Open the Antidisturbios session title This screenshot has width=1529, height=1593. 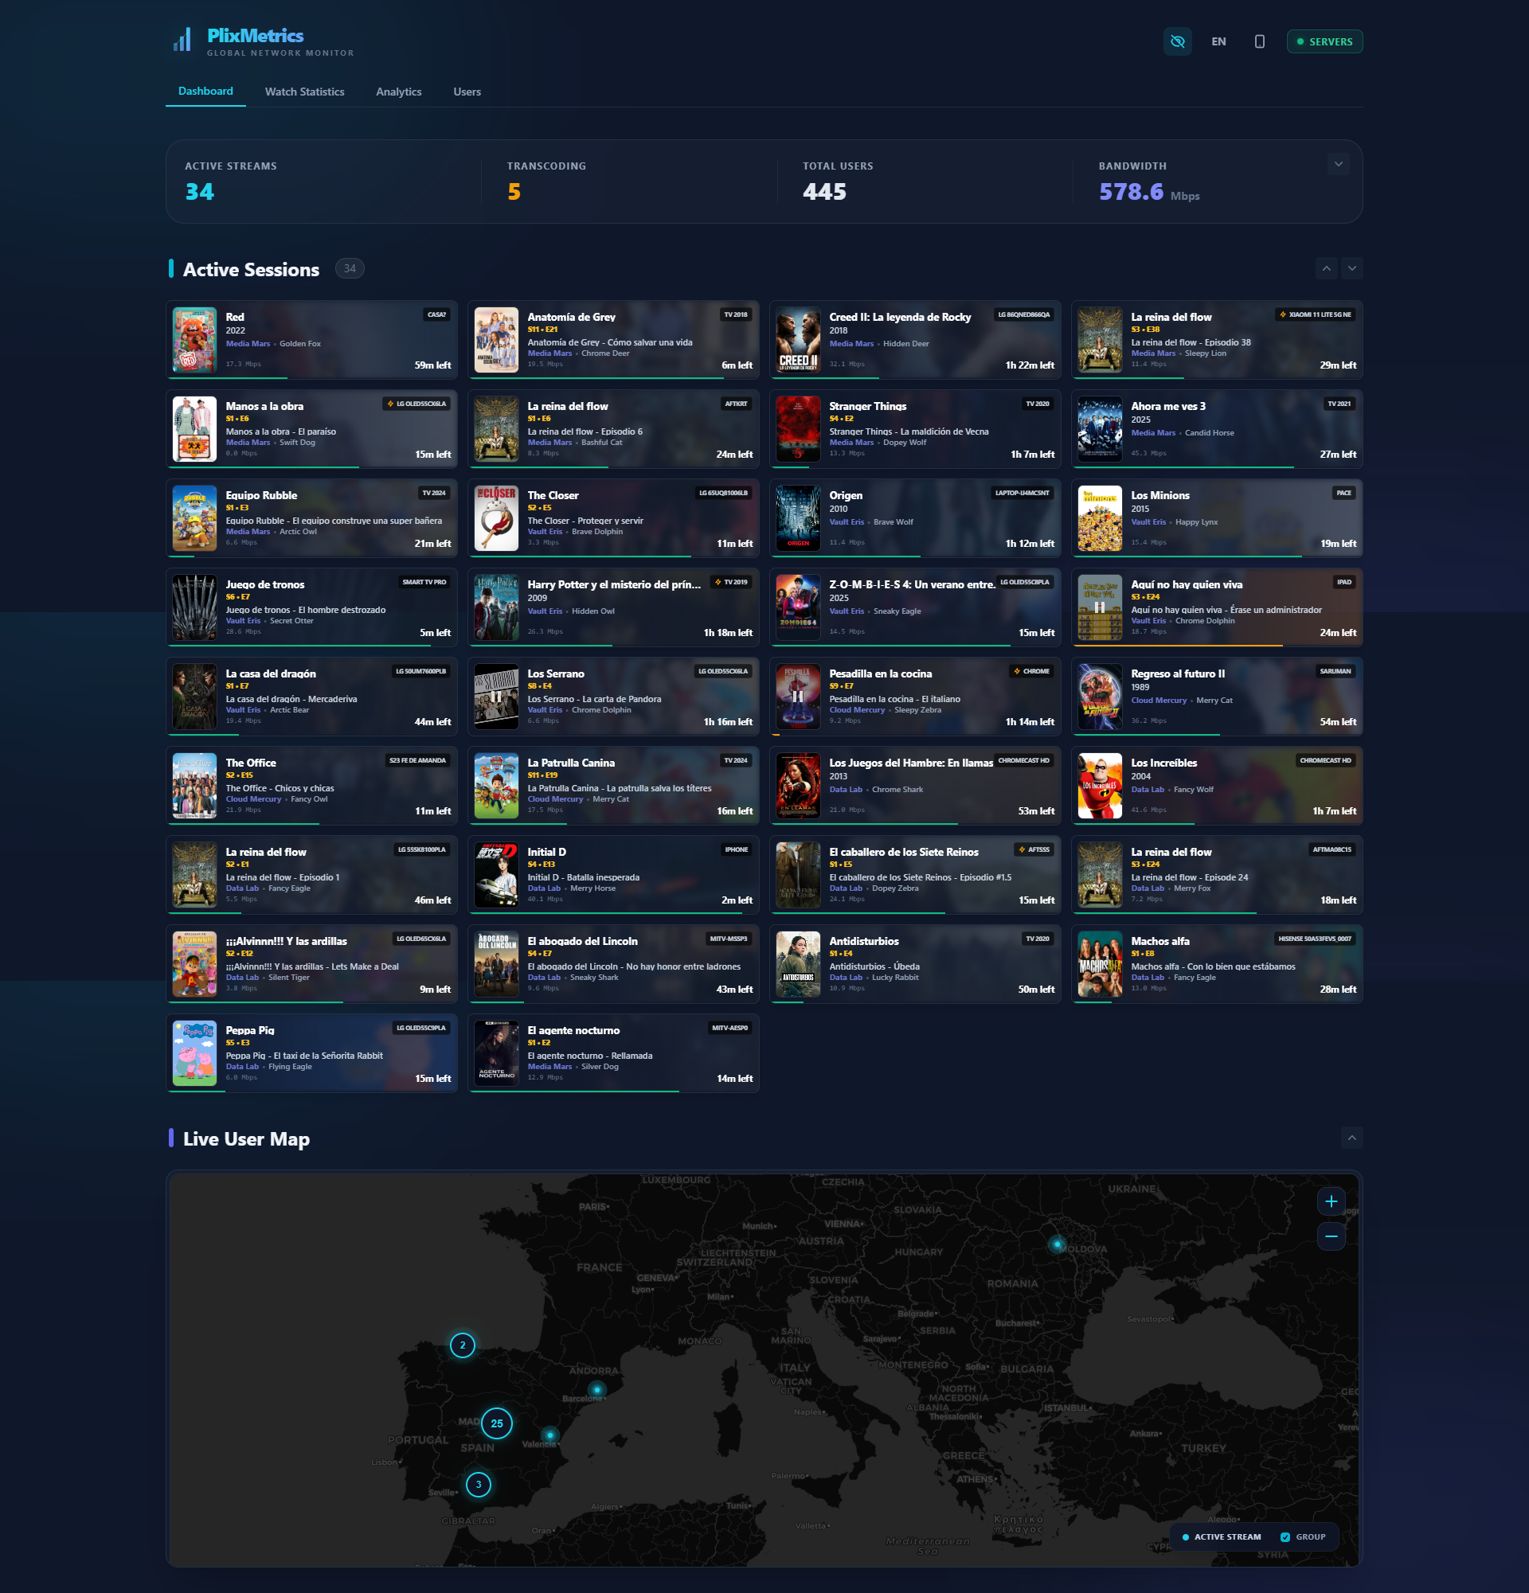click(x=863, y=941)
